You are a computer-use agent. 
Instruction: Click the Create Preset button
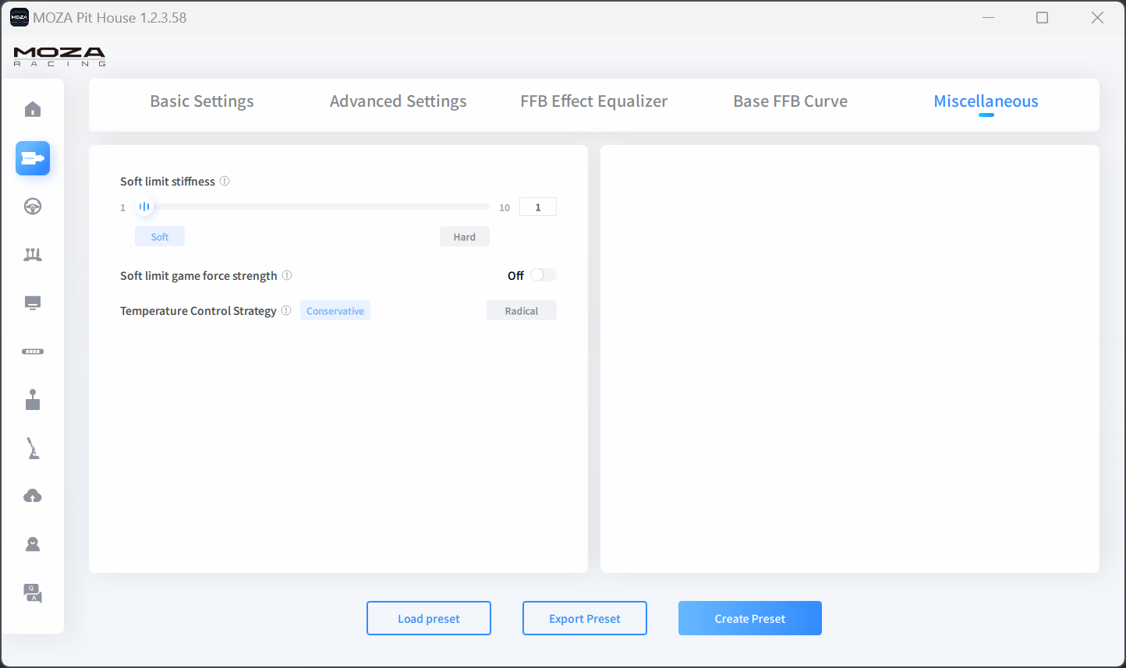(749, 618)
